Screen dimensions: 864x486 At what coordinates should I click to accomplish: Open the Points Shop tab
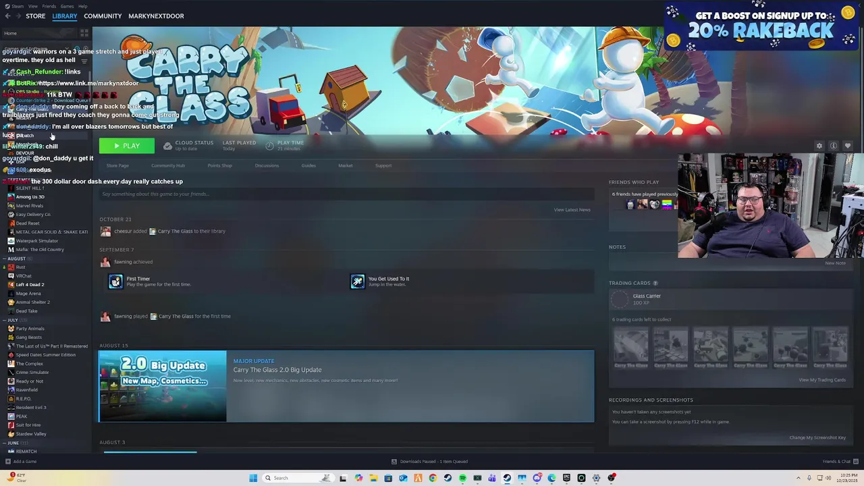point(219,165)
